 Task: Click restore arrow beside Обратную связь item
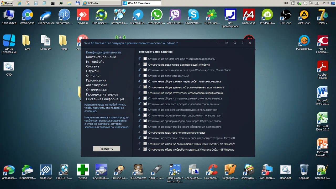[x=140, y=121]
